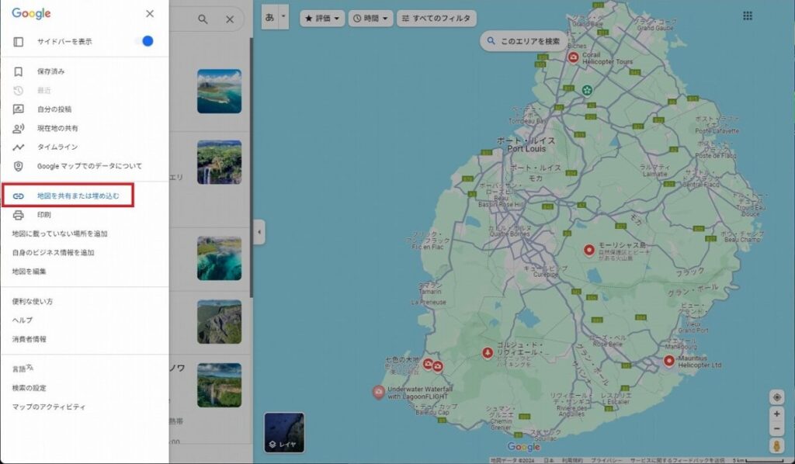795x464 pixels.
Task: Click このエリアを検索 button
Action: point(524,41)
